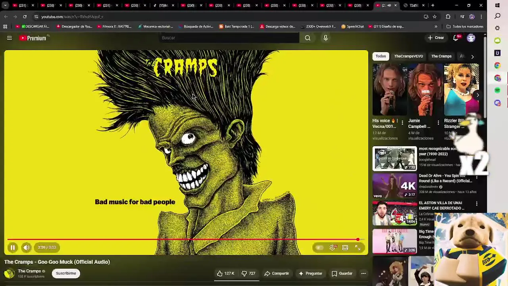
Task: Open Chrome profile avatar in toolbar
Action: 471,17
